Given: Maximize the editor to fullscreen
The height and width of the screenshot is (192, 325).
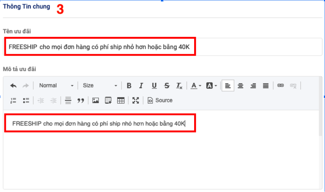Looking at the screenshot, I should (136, 101).
